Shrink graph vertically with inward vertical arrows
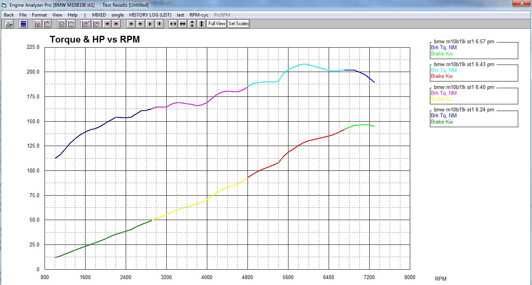 (x=192, y=24)
